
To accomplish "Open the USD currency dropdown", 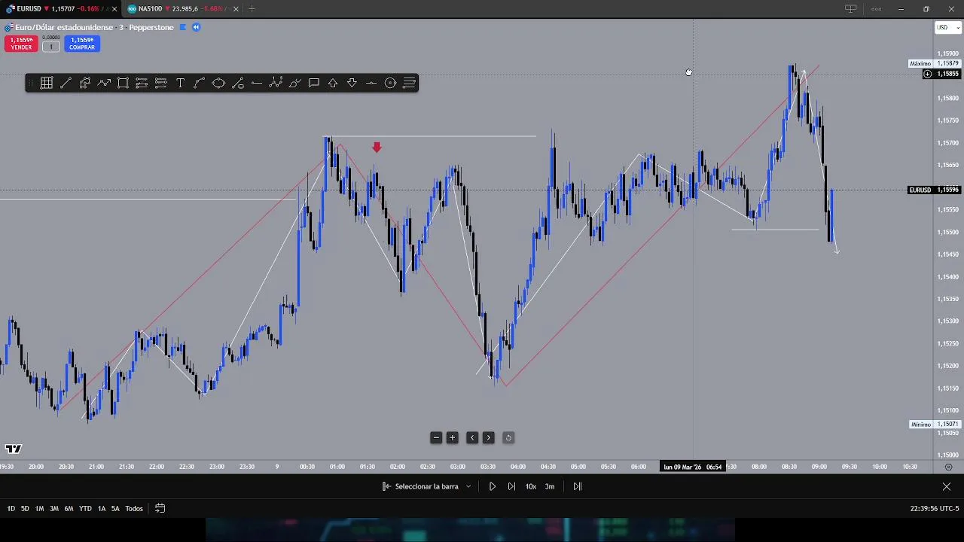I will [x=947, y=27].
